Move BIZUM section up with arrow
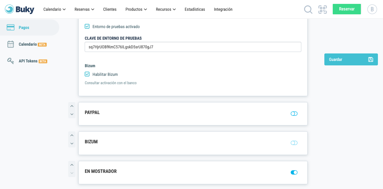 [x=72, y=136]
